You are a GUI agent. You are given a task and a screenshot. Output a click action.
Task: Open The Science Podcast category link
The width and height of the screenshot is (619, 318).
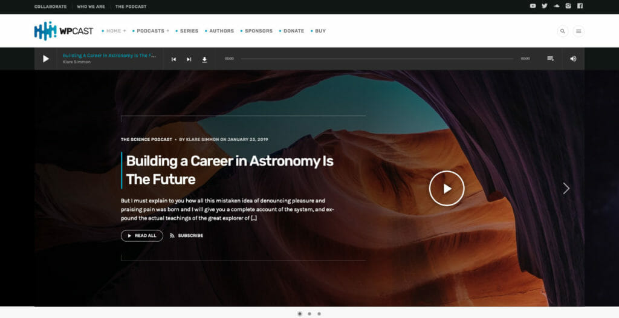[x=146, y=140]
